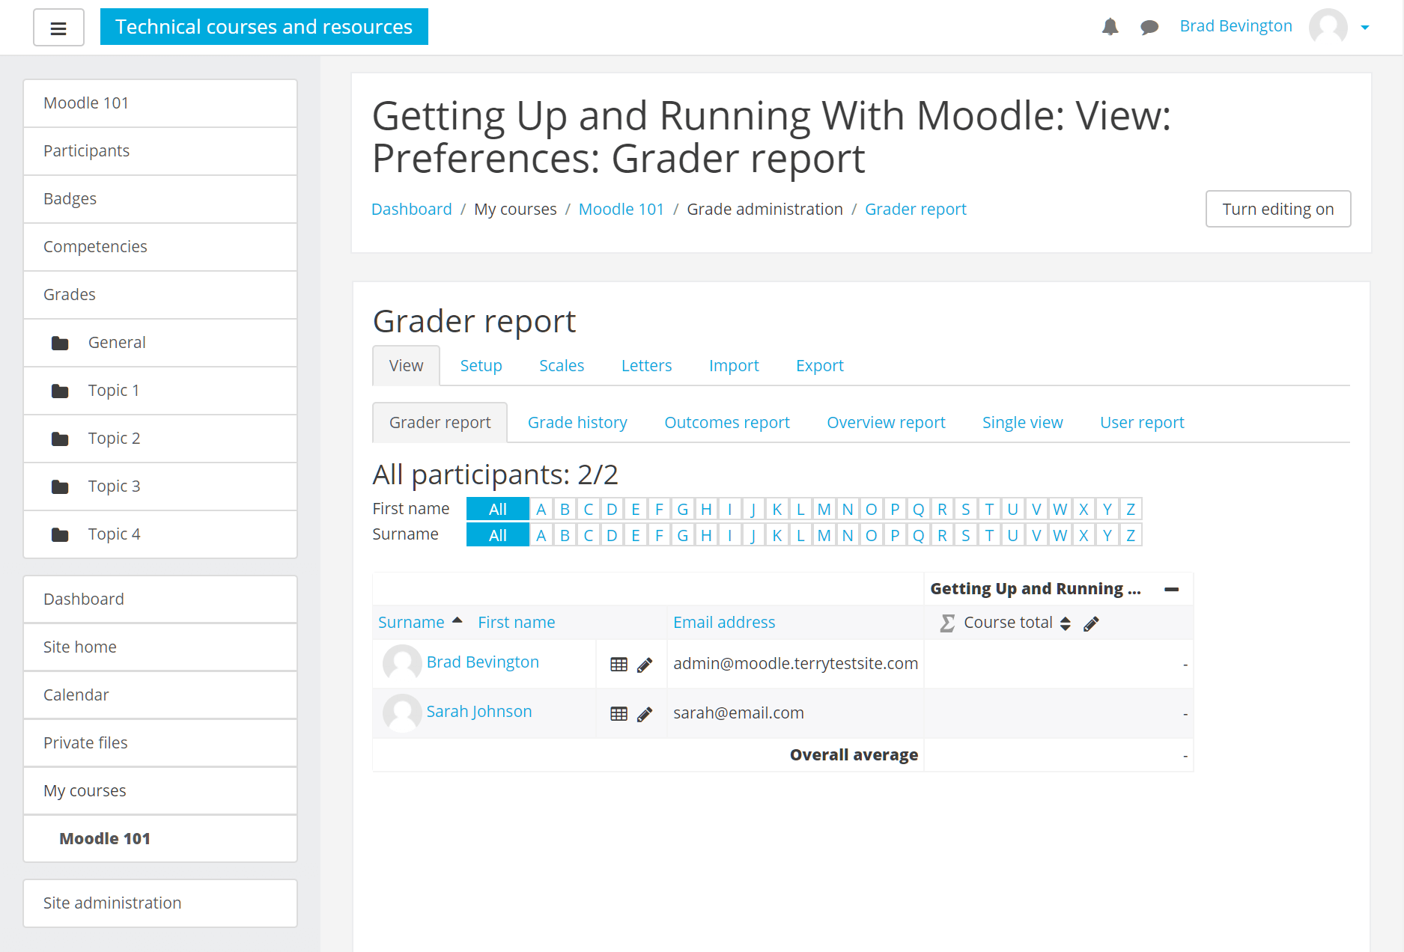
Task: Open the user report grid icon for Brad Bevington
Action: (619, 665)
